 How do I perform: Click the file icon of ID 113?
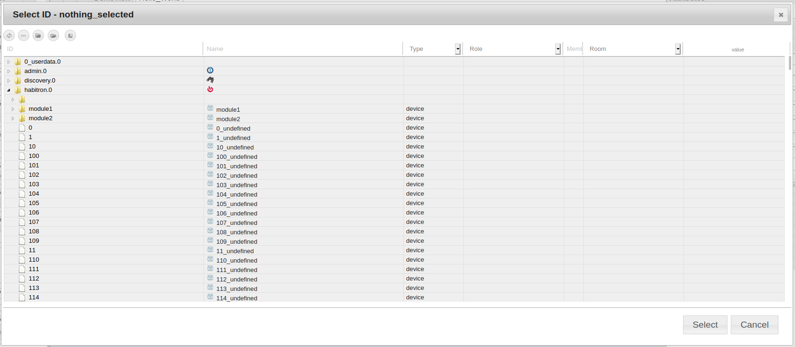[22, 288]
